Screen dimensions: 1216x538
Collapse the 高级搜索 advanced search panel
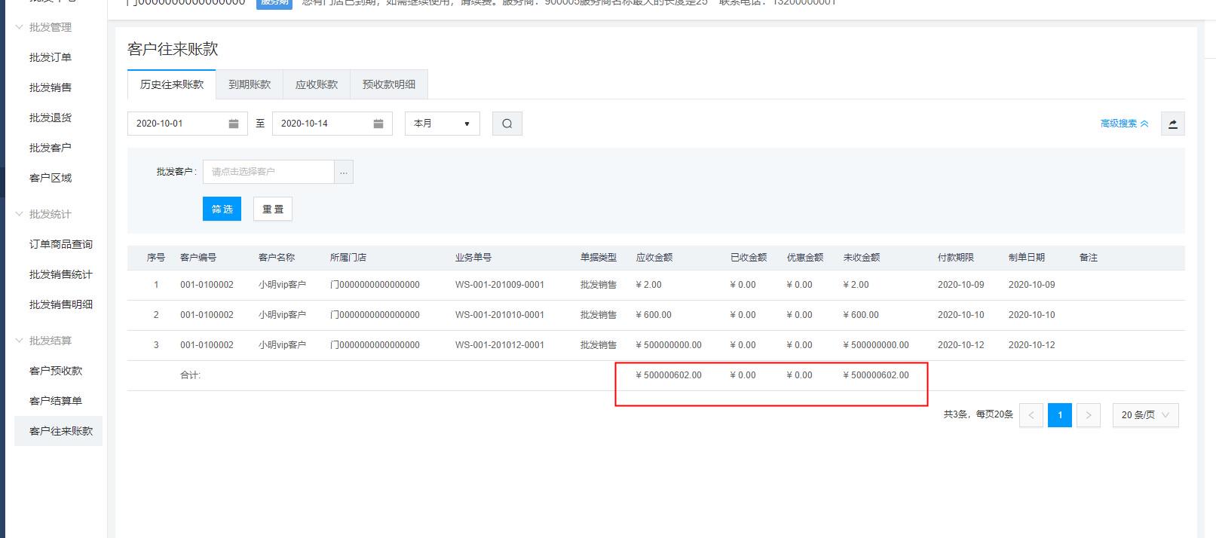click(x=1124, y=124)
